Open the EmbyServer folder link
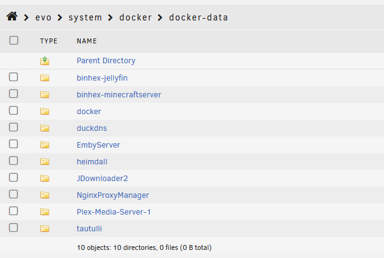Image resolution: width=384 pixels, height=258 pixels. (98, 145)
